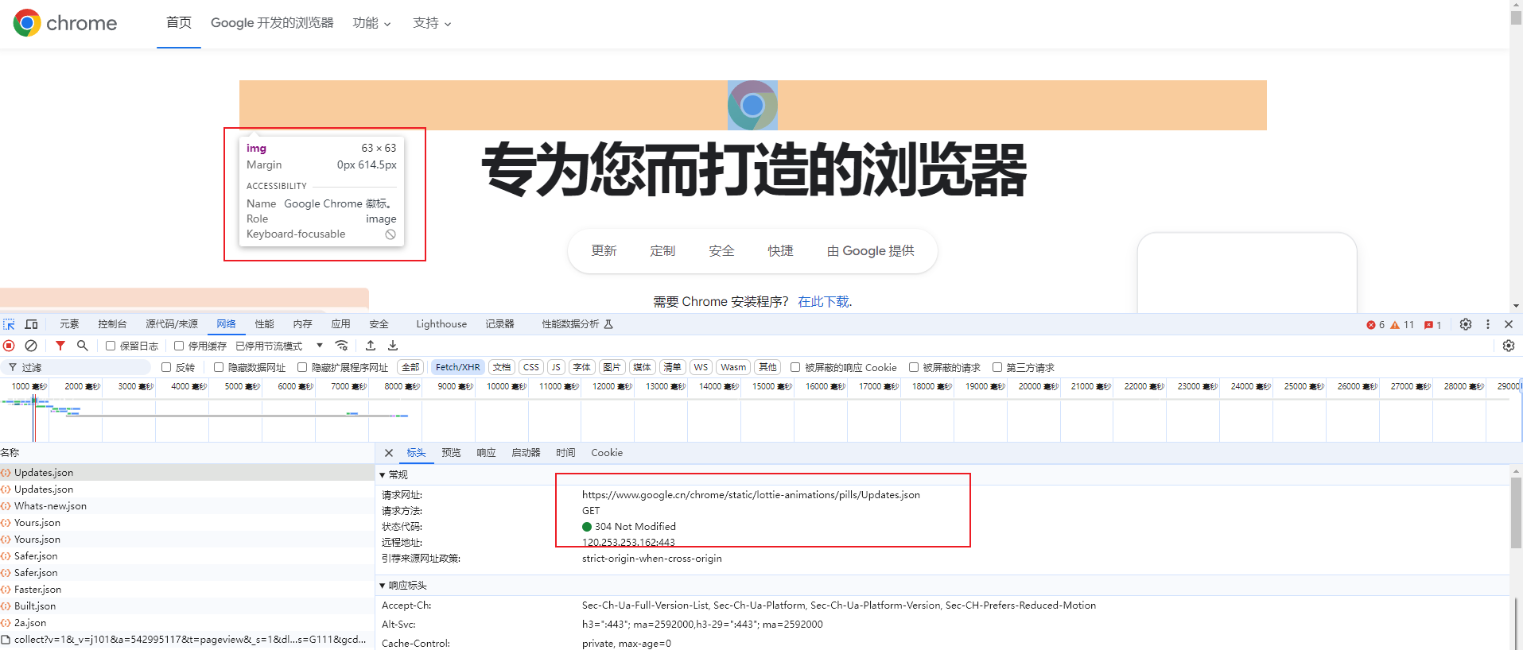Check 隐藏扩展程序网址 checkbox
Image resolution: width=1523 pixels, height=650 pixels.
[x=302, y=367]
